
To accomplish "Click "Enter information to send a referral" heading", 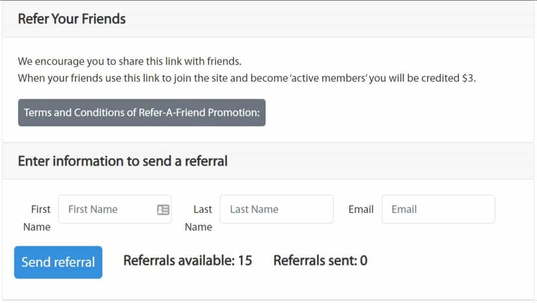I will [123, 161].
